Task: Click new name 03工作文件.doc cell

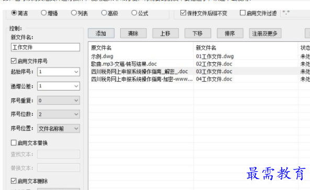Action: click(x=214, y=72)
